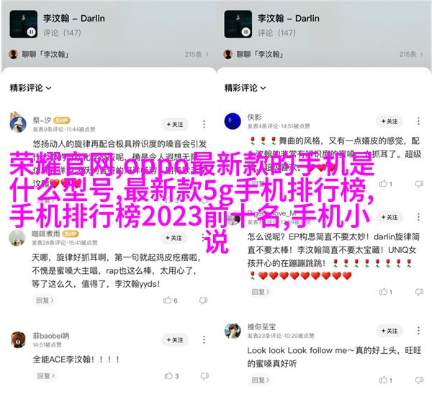Reply to 咖啡煮雨's comment
The width and height of the screenshot is (432, 400).
[45, 300]
